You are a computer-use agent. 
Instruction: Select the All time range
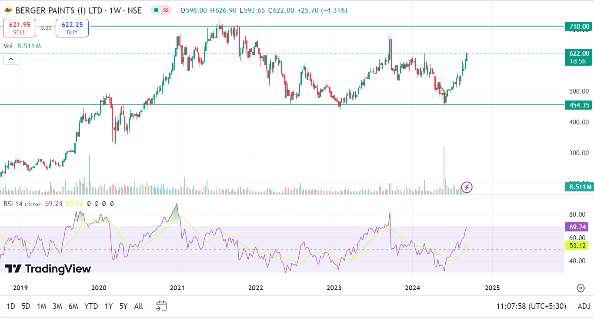click(138, 306)
